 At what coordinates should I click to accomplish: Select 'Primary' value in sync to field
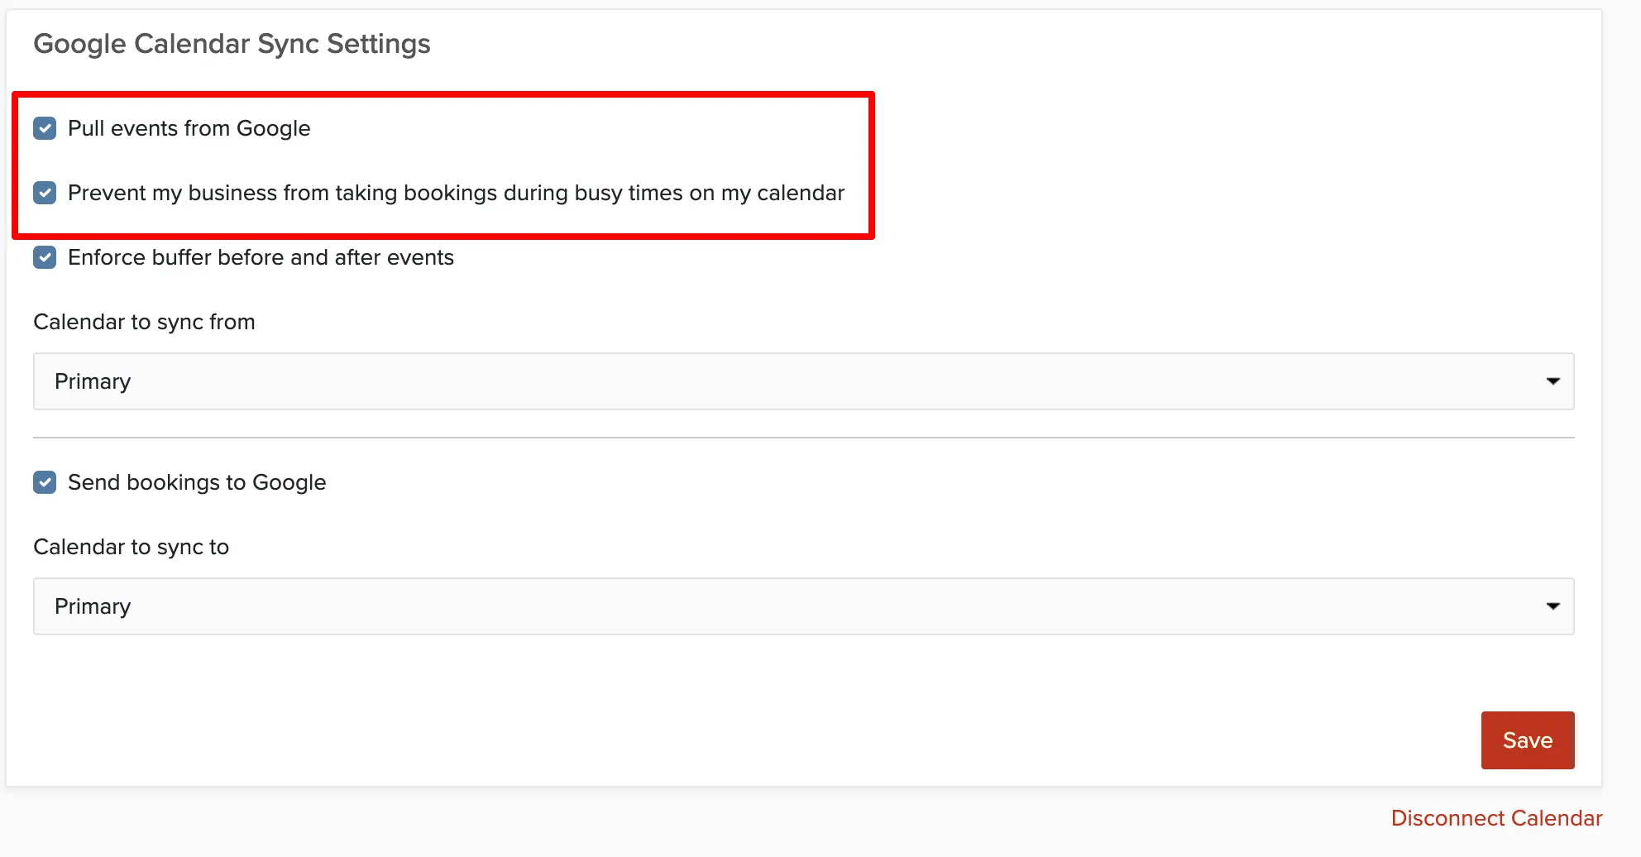pyautogui.click(x=93, y=606)
